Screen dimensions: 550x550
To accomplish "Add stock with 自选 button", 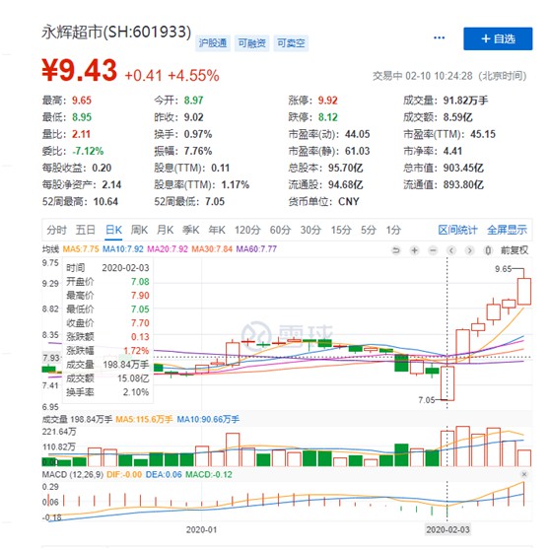I will [498, 38].
